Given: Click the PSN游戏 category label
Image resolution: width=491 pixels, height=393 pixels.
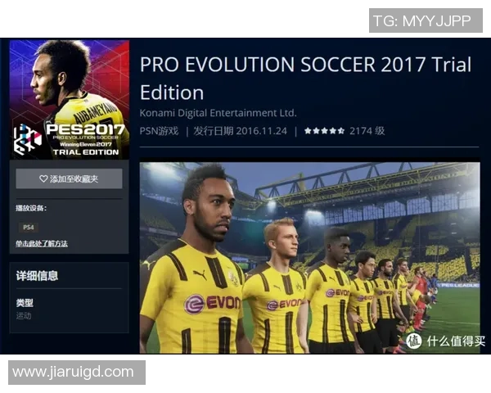Looking at the screenshot, I should tap(159, 131).
